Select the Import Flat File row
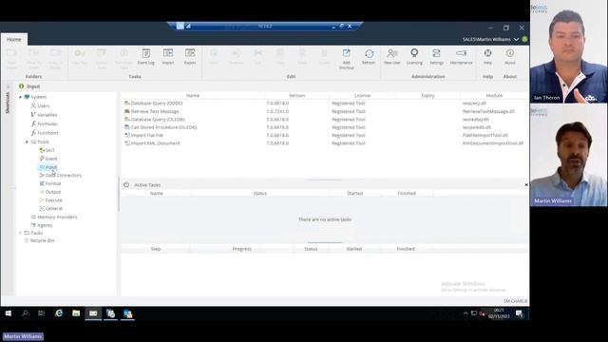Screen dimensions: 608x342 pyautogui.click(x=325, y=135)
